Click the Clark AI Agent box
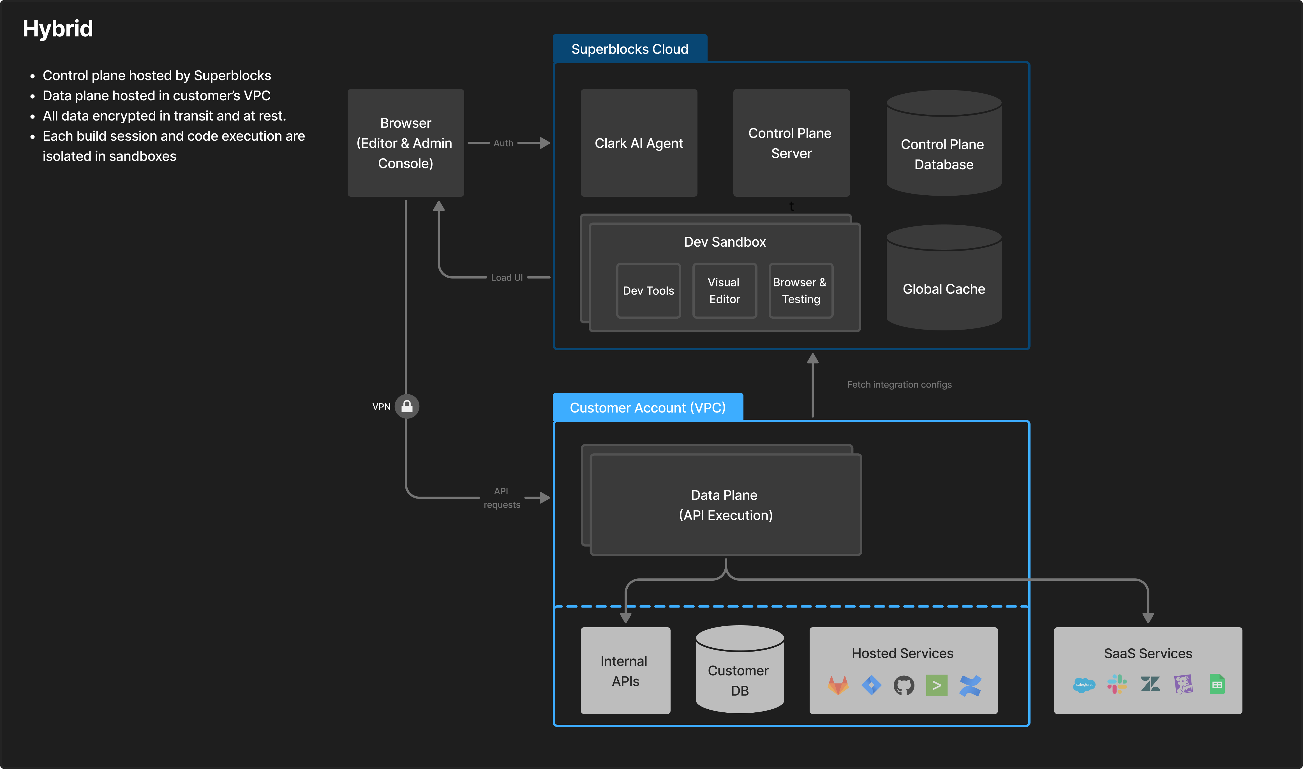Viewport: 1303px width, 769px height. (639, 143)
